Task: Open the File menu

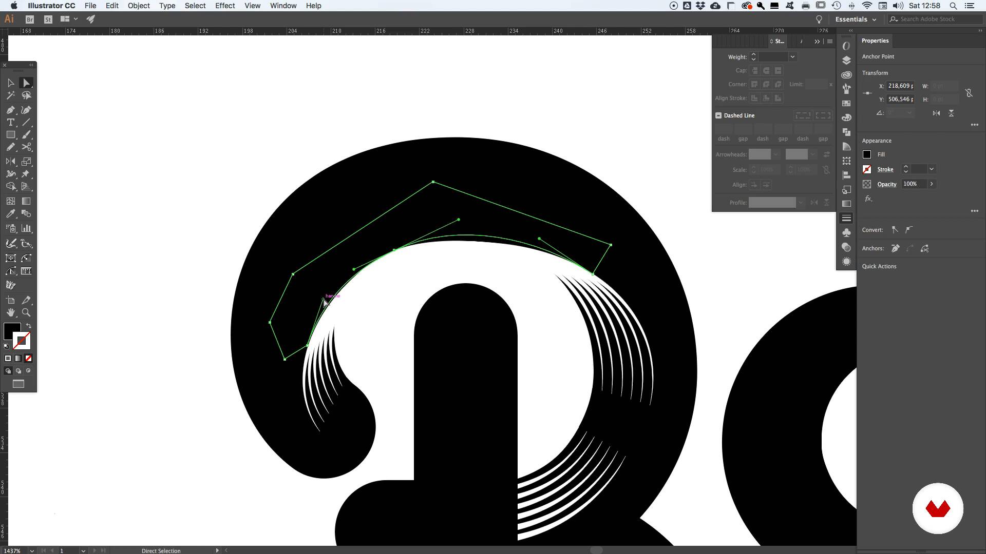Action: [x=90, y=6]
